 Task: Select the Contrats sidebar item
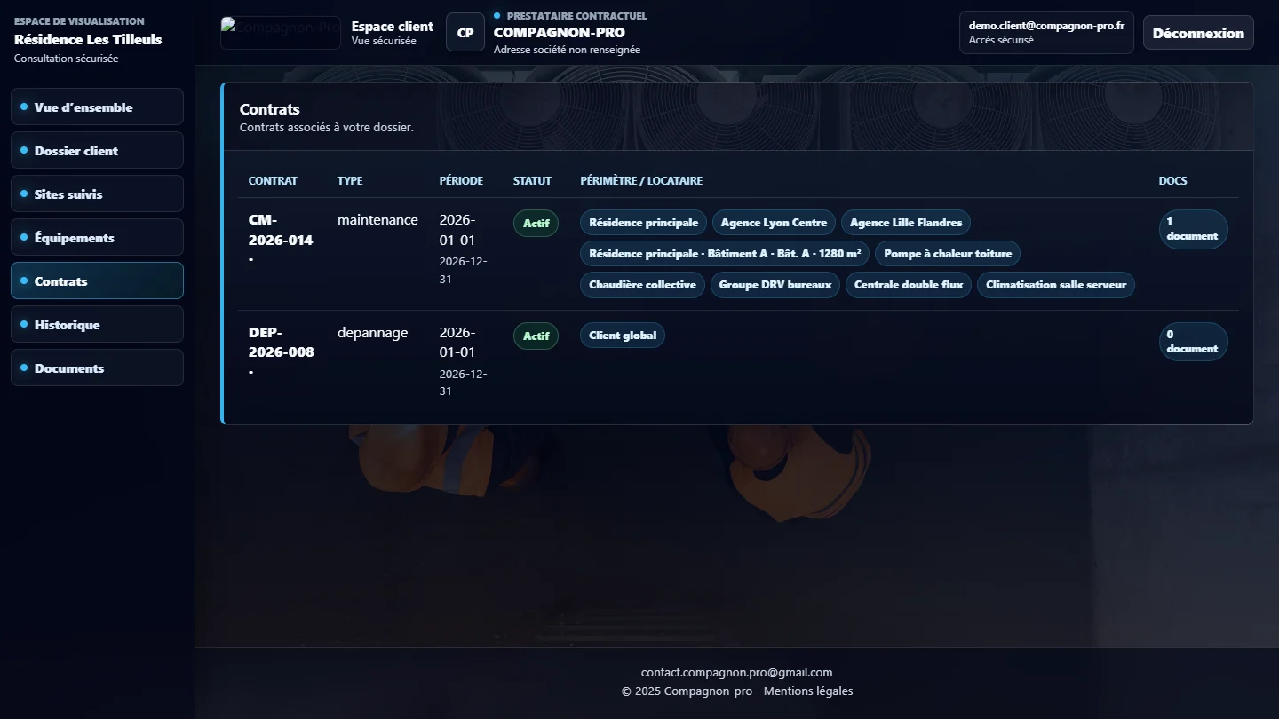[97, 280]
